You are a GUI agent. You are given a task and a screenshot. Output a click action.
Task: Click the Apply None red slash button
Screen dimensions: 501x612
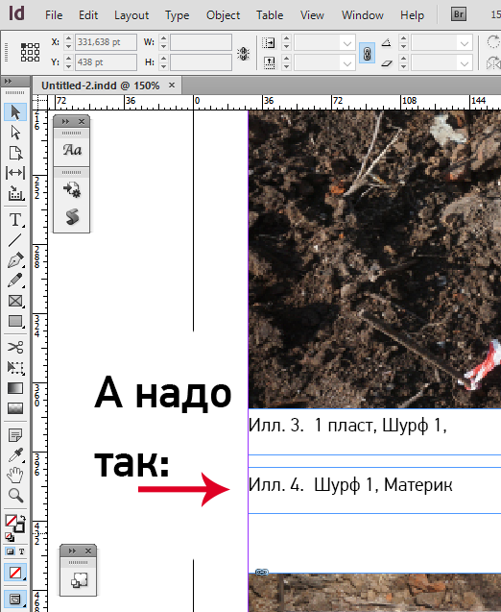click(x=15, y=573)
